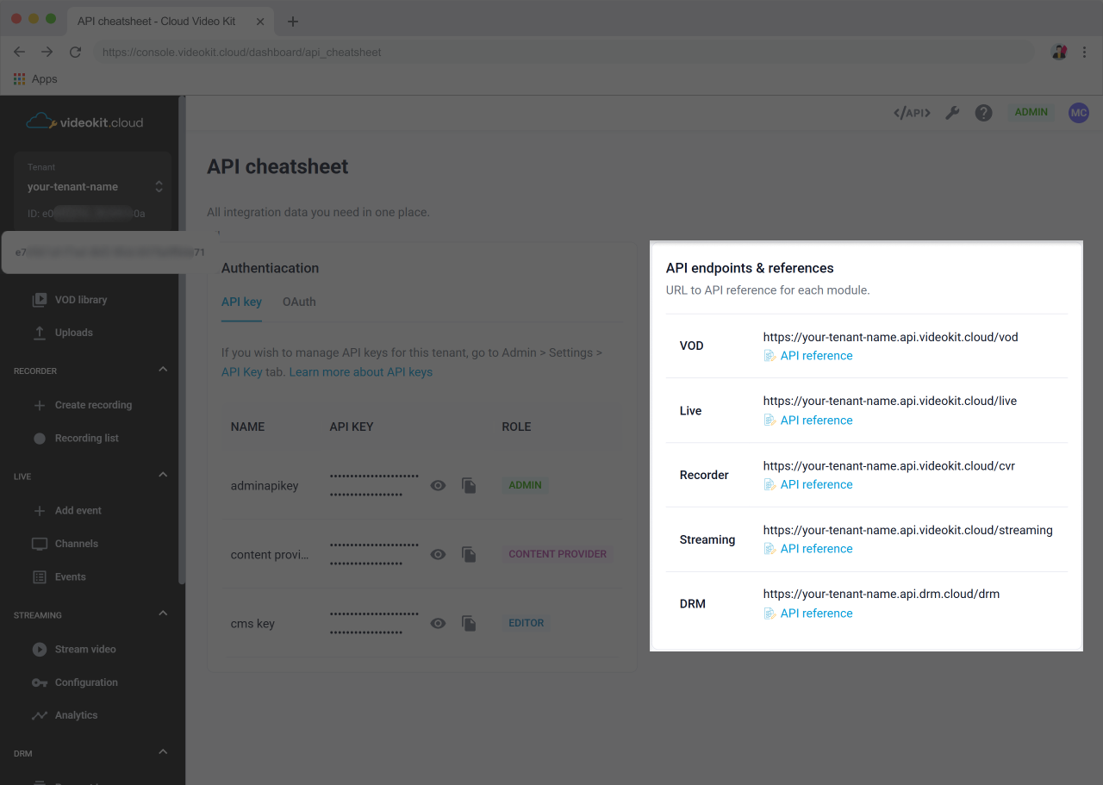
Task: Click the Stream video play icon
Action: coord(39,650)
